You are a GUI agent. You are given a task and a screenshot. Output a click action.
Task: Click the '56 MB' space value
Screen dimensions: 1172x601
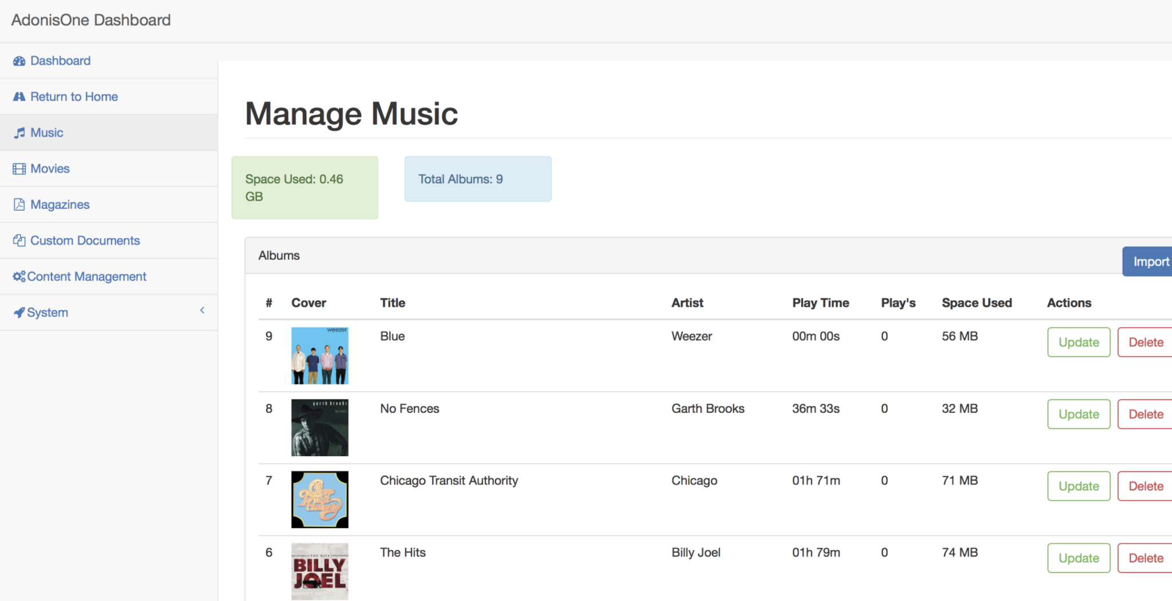960,337
